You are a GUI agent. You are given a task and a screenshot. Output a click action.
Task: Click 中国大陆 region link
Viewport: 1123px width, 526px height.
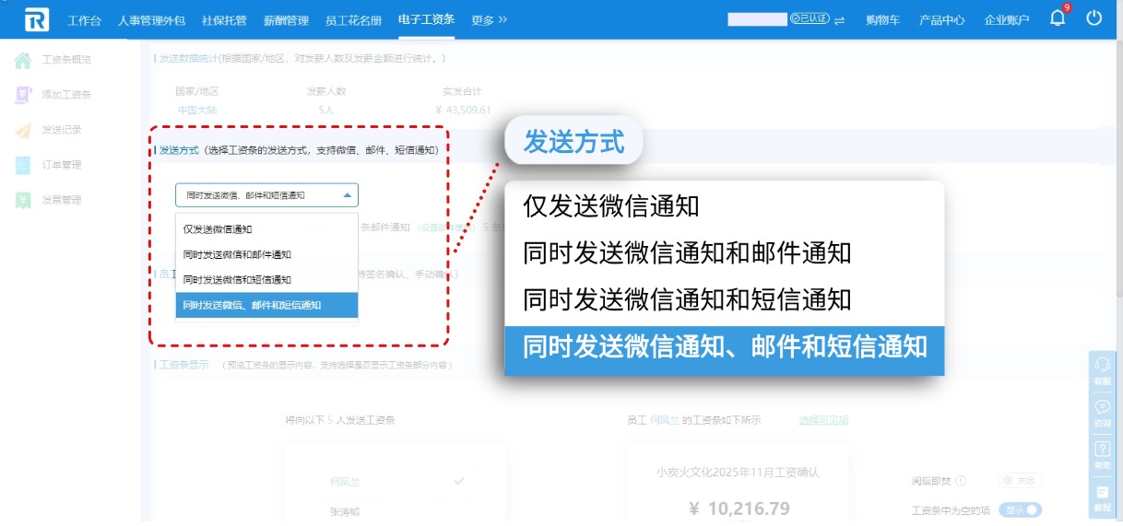coord(198,110)
